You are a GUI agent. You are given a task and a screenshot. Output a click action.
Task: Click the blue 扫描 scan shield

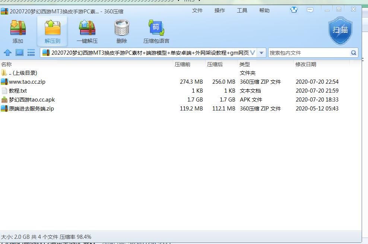pos(340,30)
